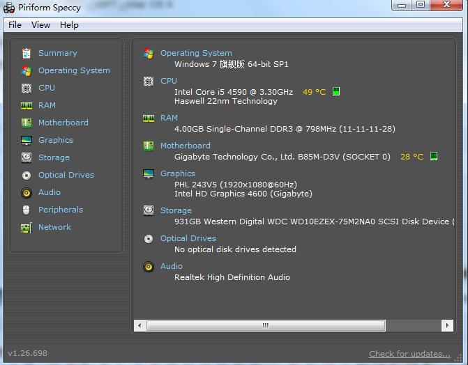Click the Check for updates link
This screenshot has width=468, height=365.
[x=409, y=354]
